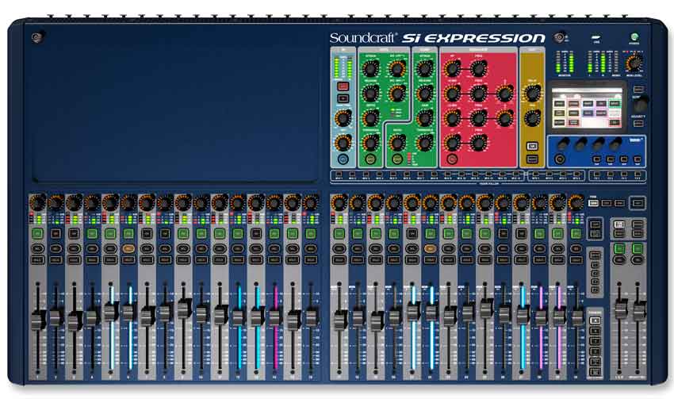The height and width of the screenshot is (399, 674).
Task: Push the green power button
Action: (x=634, y=36)
